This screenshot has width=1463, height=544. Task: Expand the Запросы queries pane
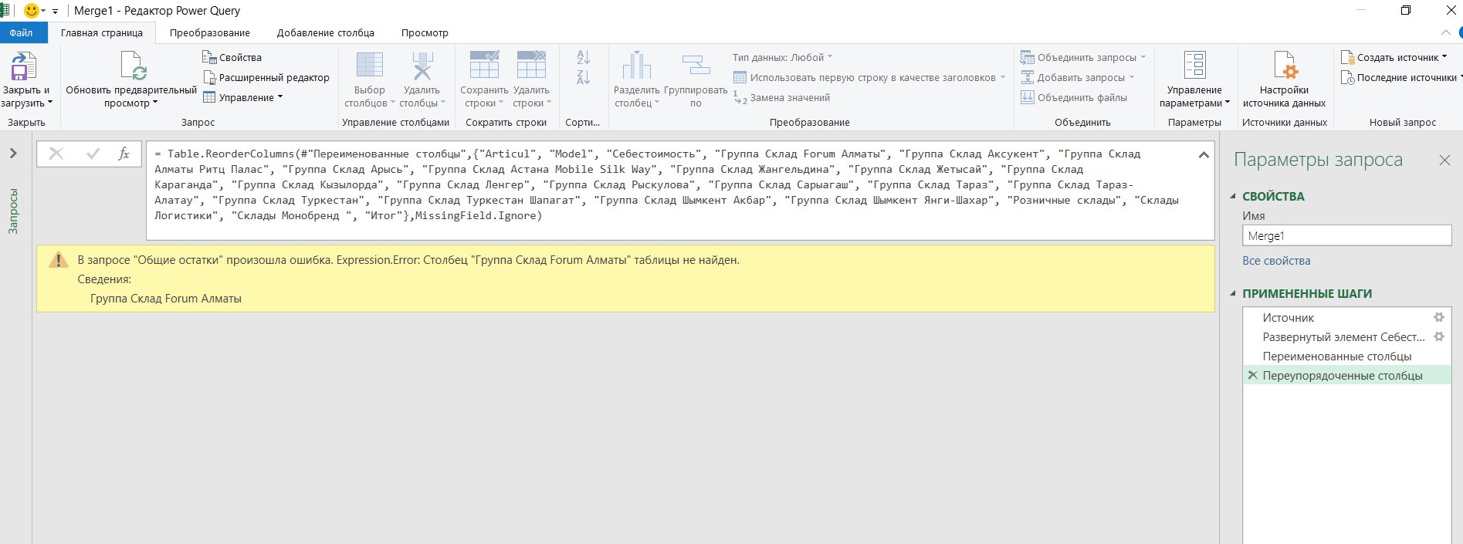13,154
